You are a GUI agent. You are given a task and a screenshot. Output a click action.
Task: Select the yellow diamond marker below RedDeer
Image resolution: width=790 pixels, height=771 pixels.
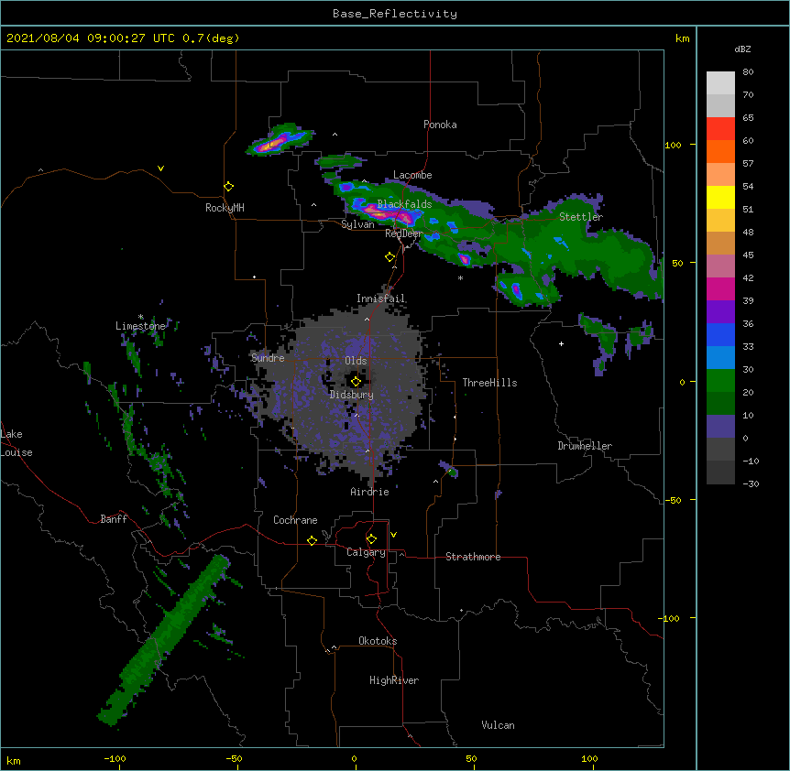click(x=390, y=257)
